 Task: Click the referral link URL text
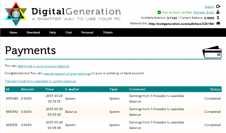tap(181, 23)
